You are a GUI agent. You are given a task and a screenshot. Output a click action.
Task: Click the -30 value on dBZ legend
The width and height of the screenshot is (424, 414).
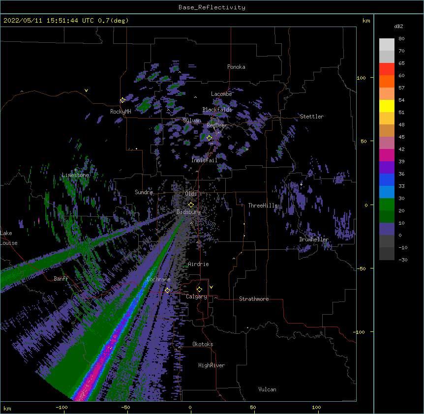(403, 260)
